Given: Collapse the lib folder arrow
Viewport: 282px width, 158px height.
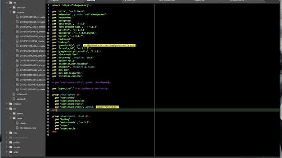Looking at the screenshot, I should (7, 109).
